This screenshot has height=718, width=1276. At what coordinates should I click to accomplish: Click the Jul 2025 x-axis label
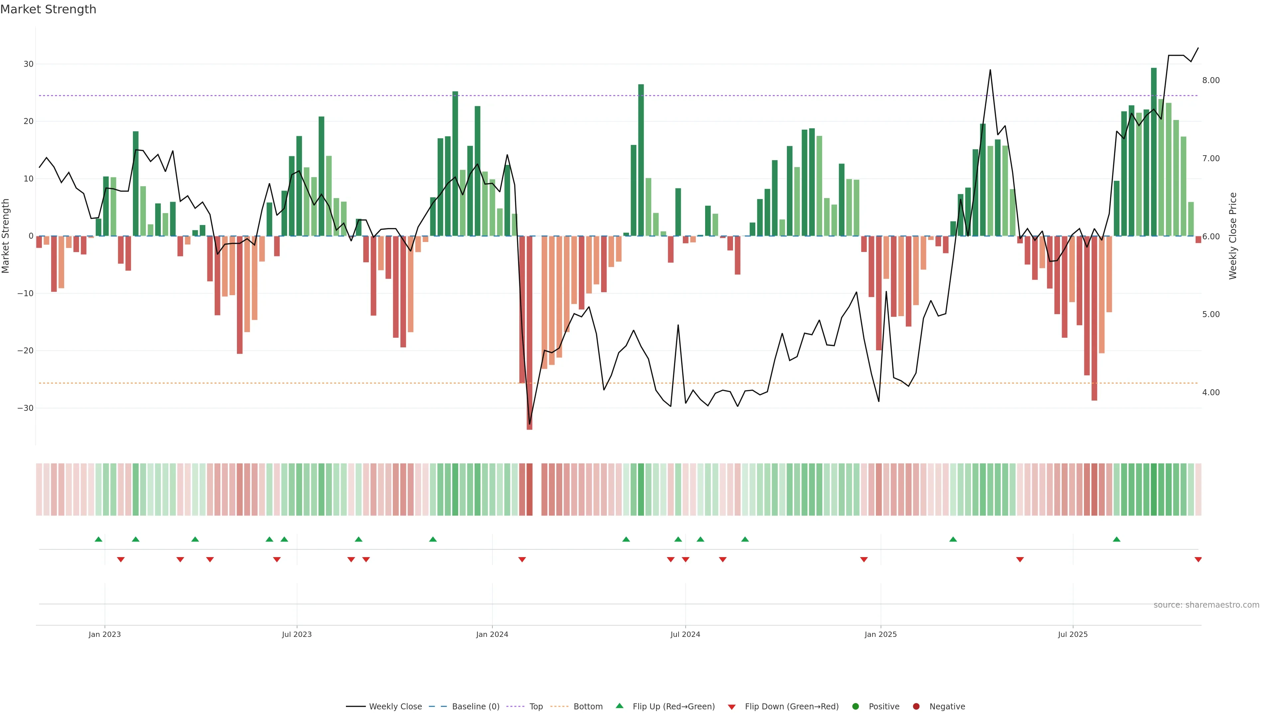point(1072,634)
